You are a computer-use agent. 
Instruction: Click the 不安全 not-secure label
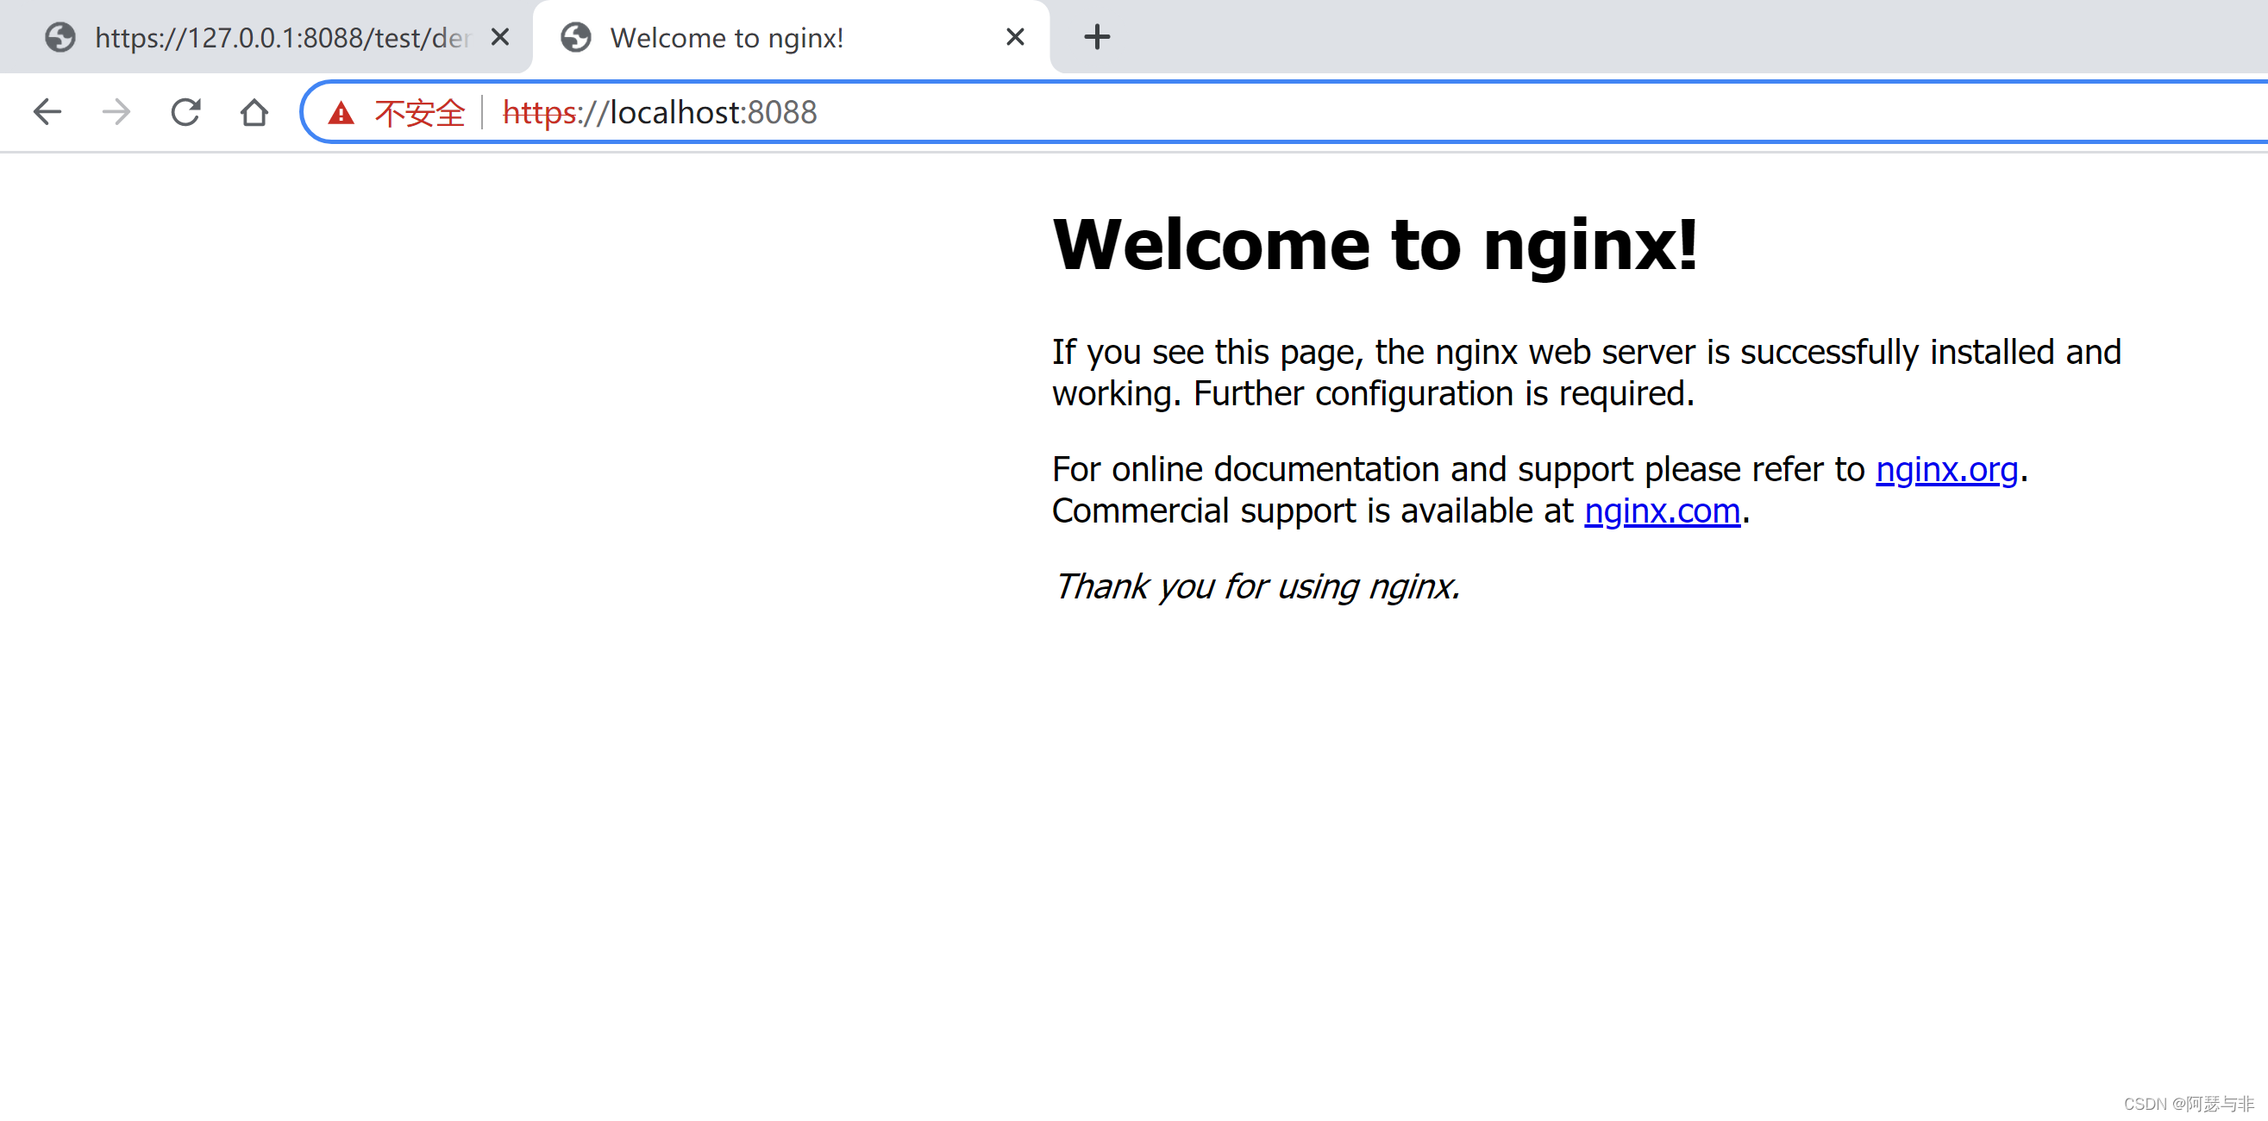pyautogui.click(x=419, y=113)
